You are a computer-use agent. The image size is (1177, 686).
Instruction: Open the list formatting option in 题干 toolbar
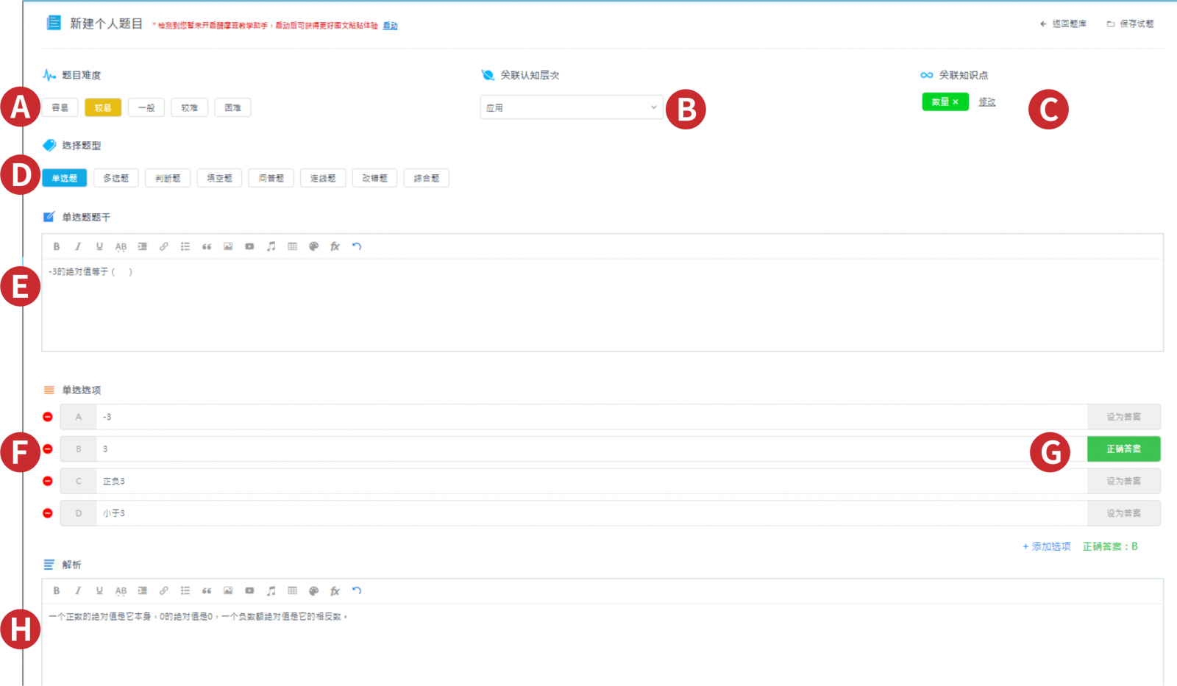pyautogui.click(x=185, y=246)
